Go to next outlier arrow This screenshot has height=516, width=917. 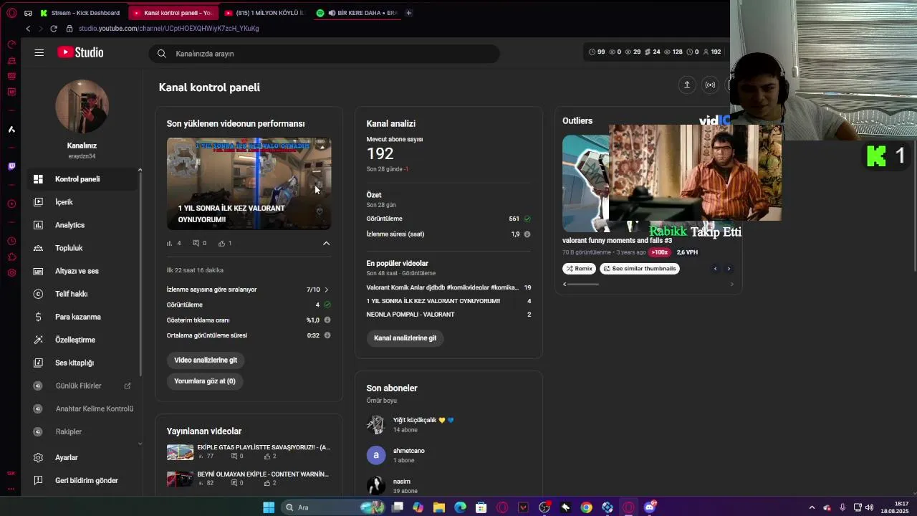click(x=729, y=269)
